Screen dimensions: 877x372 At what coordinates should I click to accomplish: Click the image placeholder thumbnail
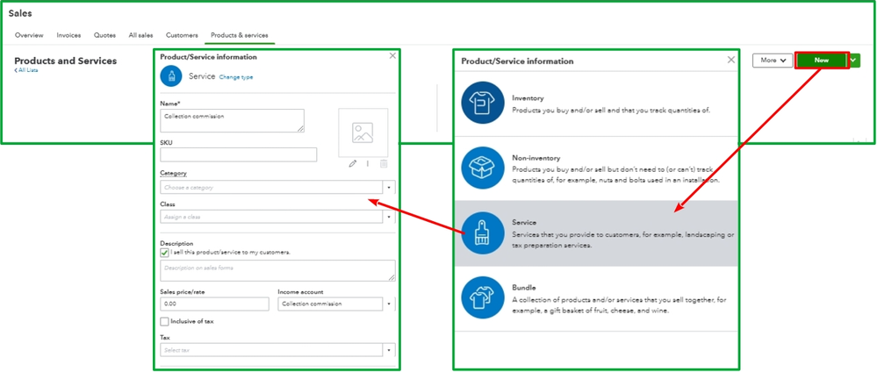[x=363, y=132]
